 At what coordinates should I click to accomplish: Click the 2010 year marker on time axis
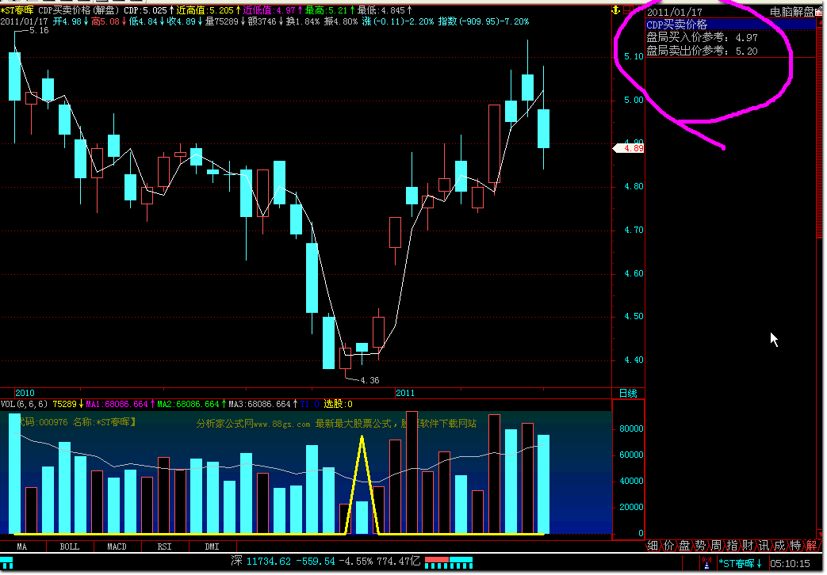25,393
